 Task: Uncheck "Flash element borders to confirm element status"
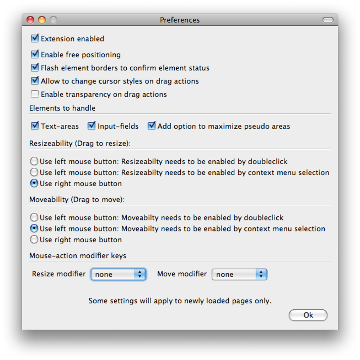34,67
